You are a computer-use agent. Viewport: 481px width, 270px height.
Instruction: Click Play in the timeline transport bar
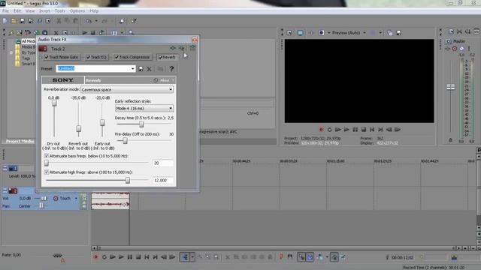click(122, 257)
